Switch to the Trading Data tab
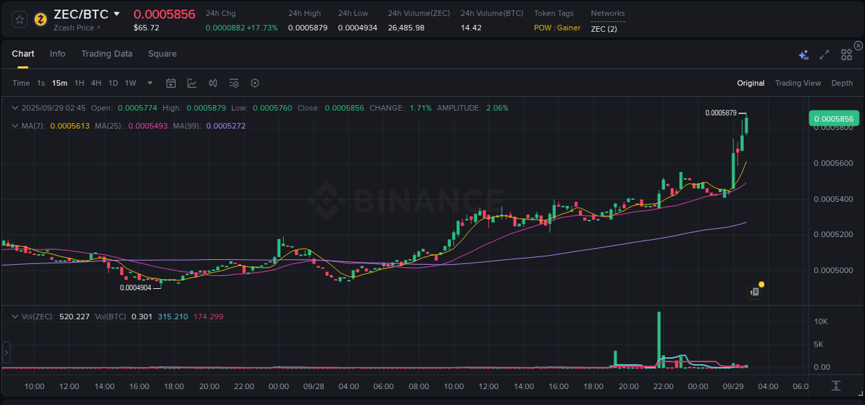Image resolution: width=865 pixels, height=405 pixels. (107, 54)
